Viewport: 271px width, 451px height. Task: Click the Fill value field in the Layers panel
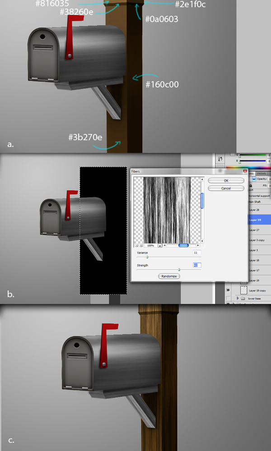click(x=270, y=186)
